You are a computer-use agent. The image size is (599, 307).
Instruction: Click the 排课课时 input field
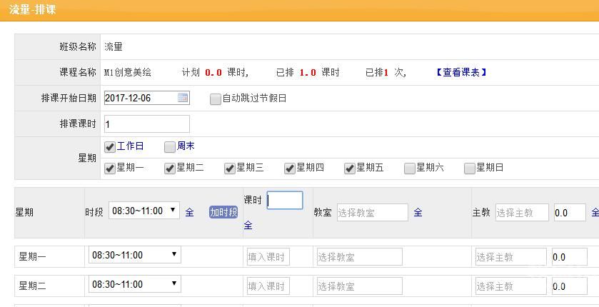point(146,124)
